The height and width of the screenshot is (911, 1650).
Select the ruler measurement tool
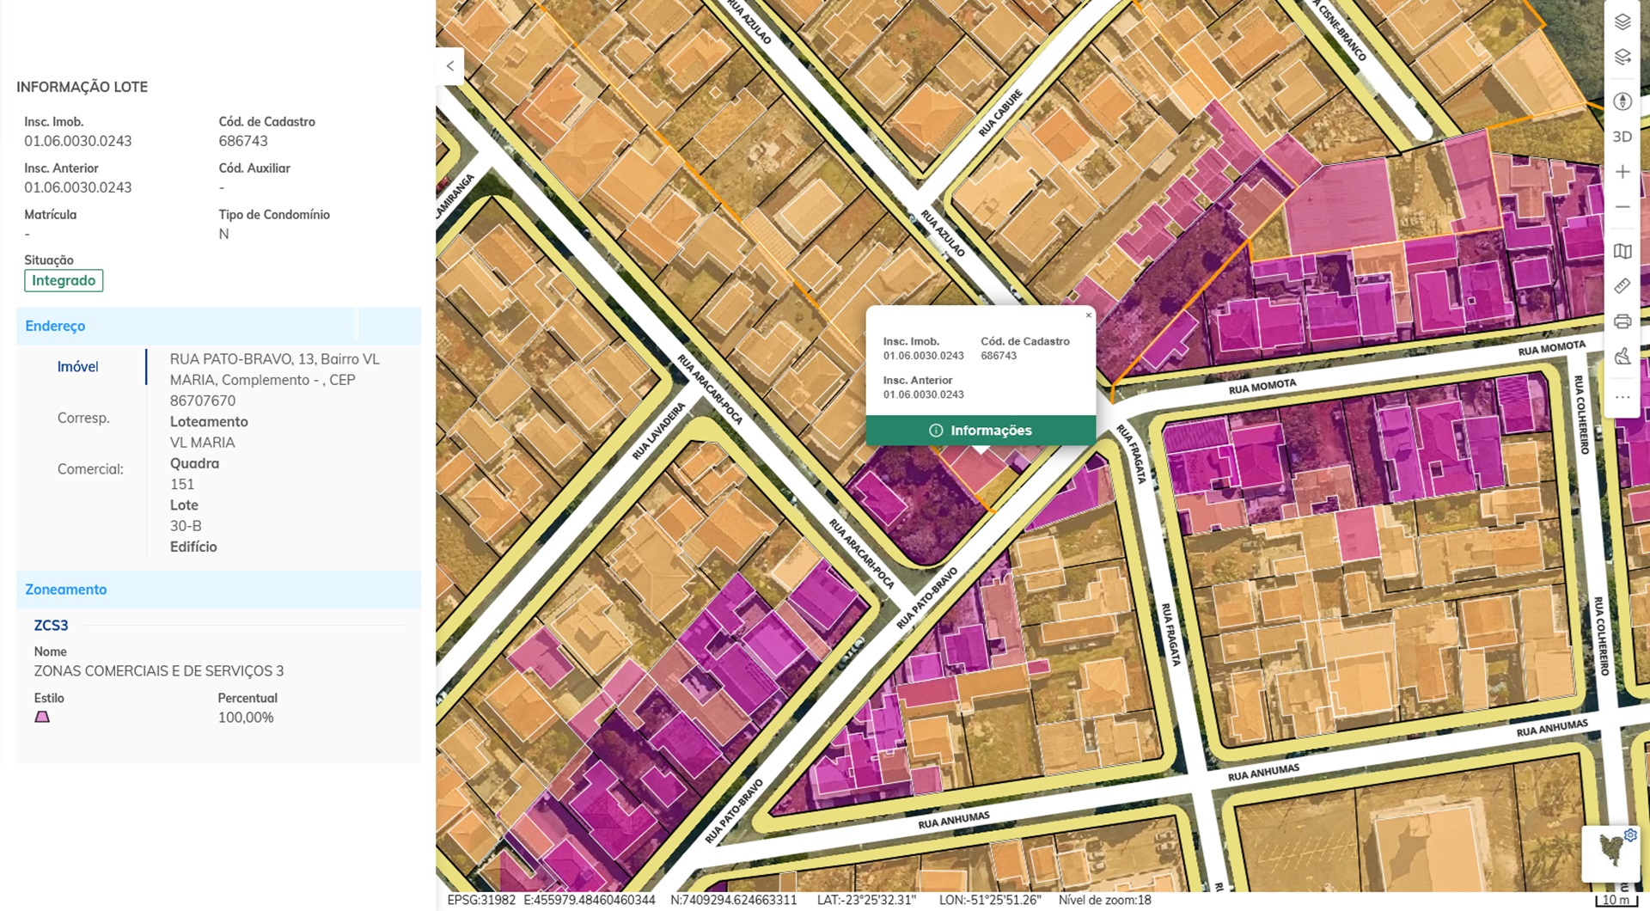(1622, 286)
